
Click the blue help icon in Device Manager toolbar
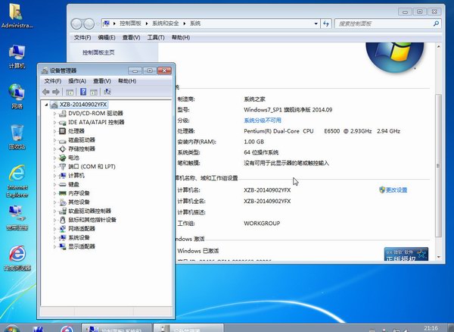point(83,92)
